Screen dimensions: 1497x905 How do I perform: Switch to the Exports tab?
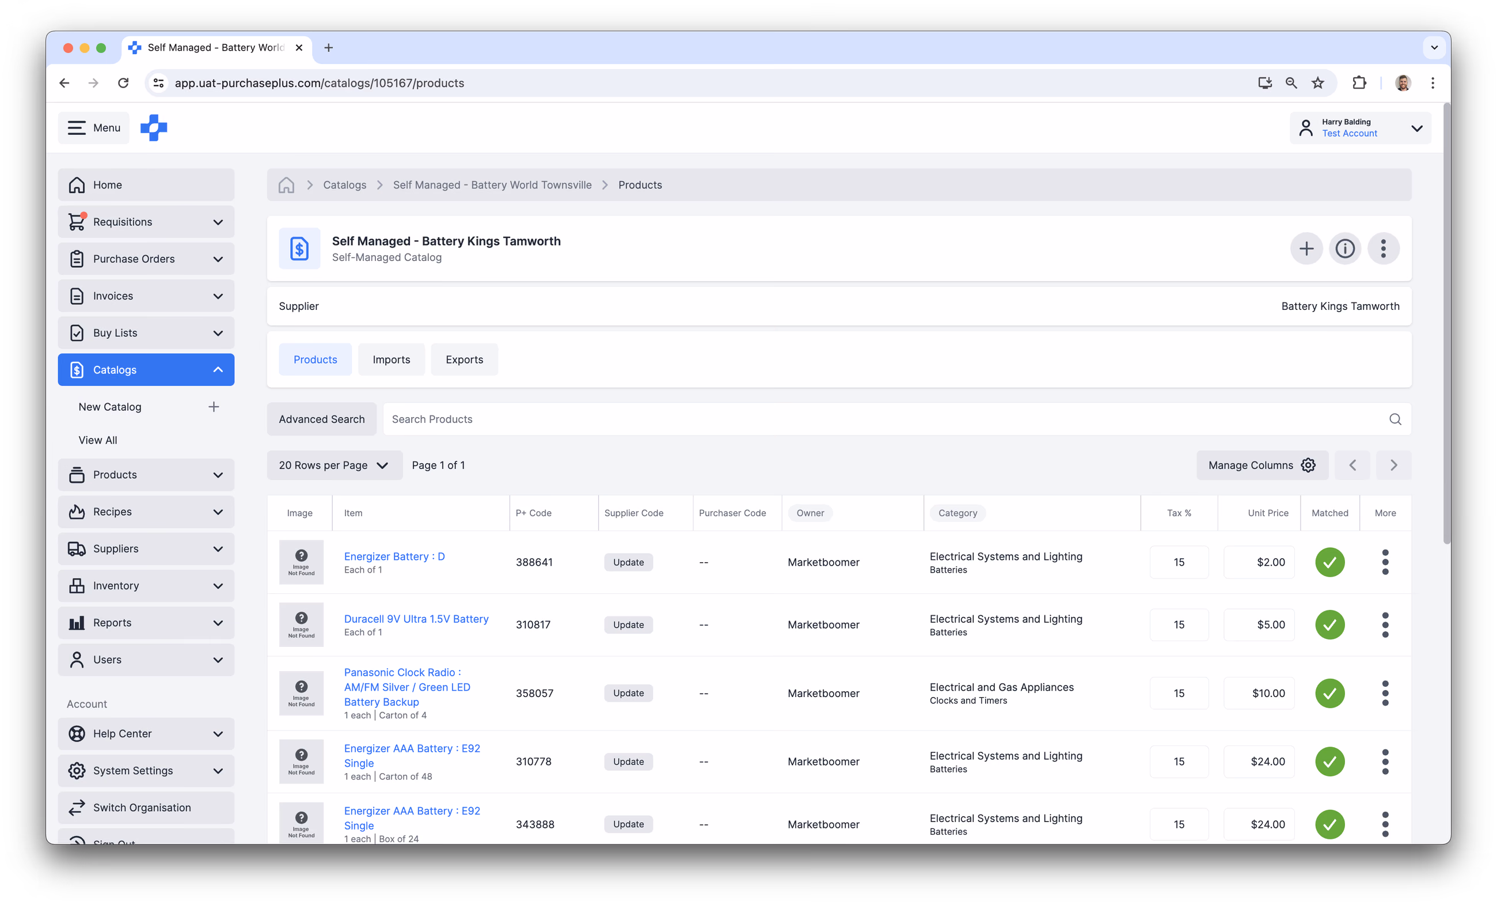pyautogui.click(x=464, y=359)
